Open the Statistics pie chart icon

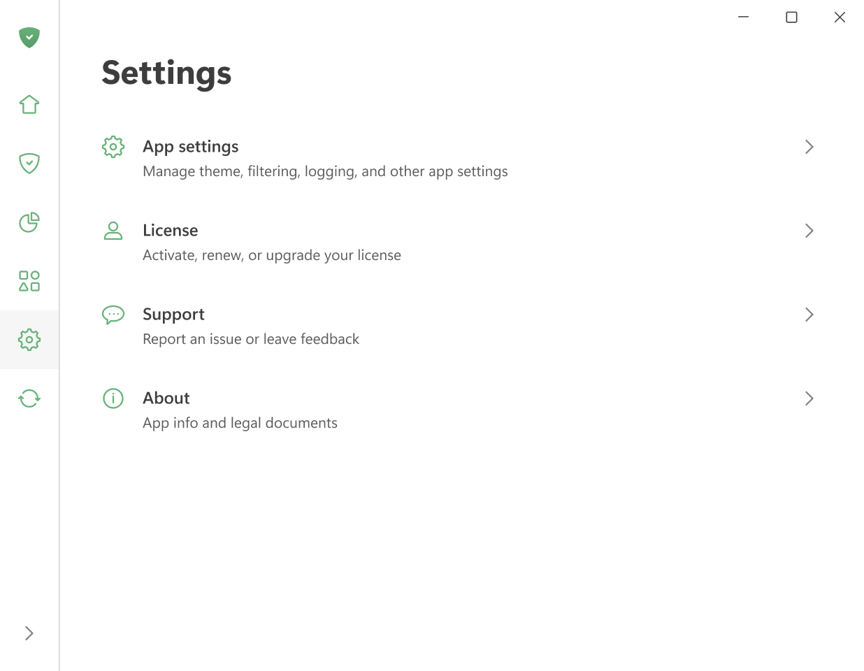(x=29, y=222)
